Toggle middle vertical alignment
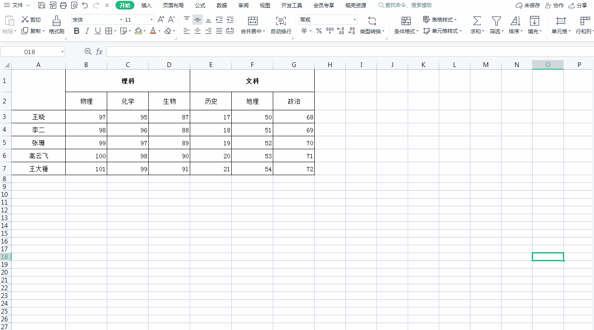 (198, 19)
